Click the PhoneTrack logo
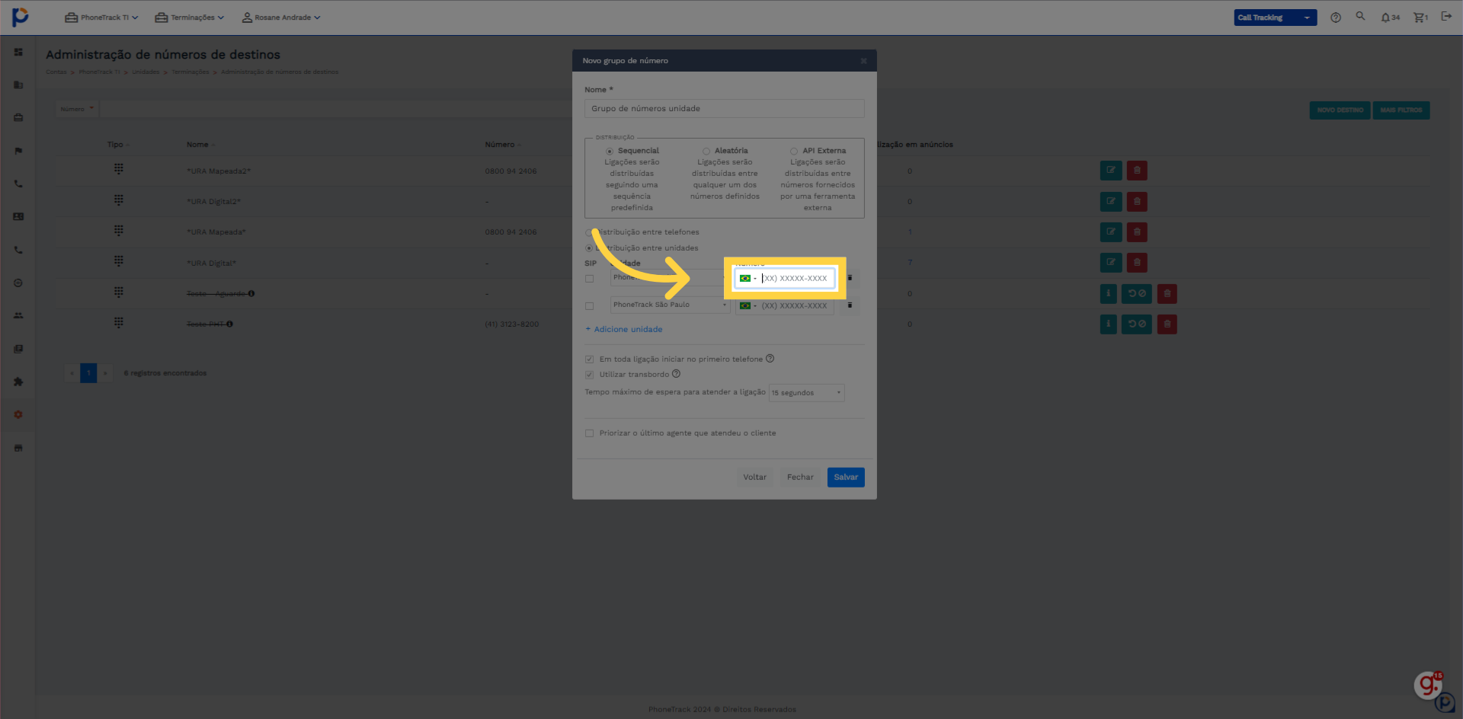The image size is (1463, 719). tap(21, 17)
